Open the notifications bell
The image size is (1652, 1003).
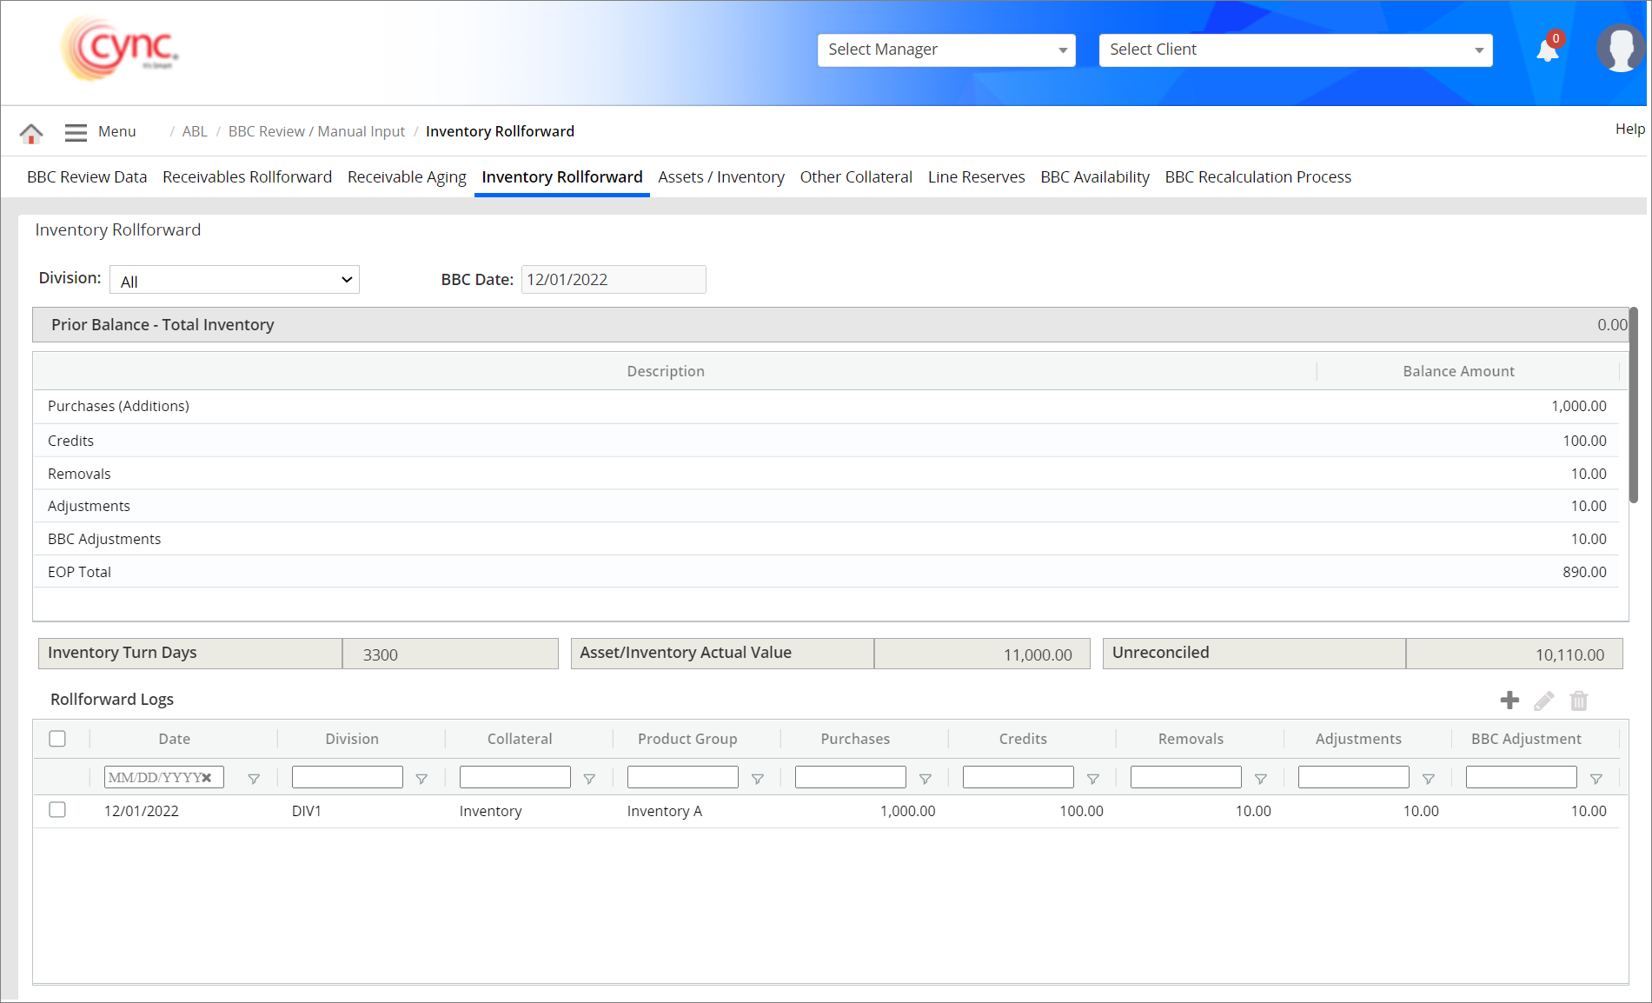click(x=1548, y=50)
